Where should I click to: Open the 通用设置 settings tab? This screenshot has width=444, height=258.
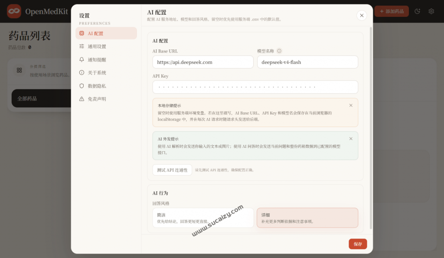click(x=106, y=46)
